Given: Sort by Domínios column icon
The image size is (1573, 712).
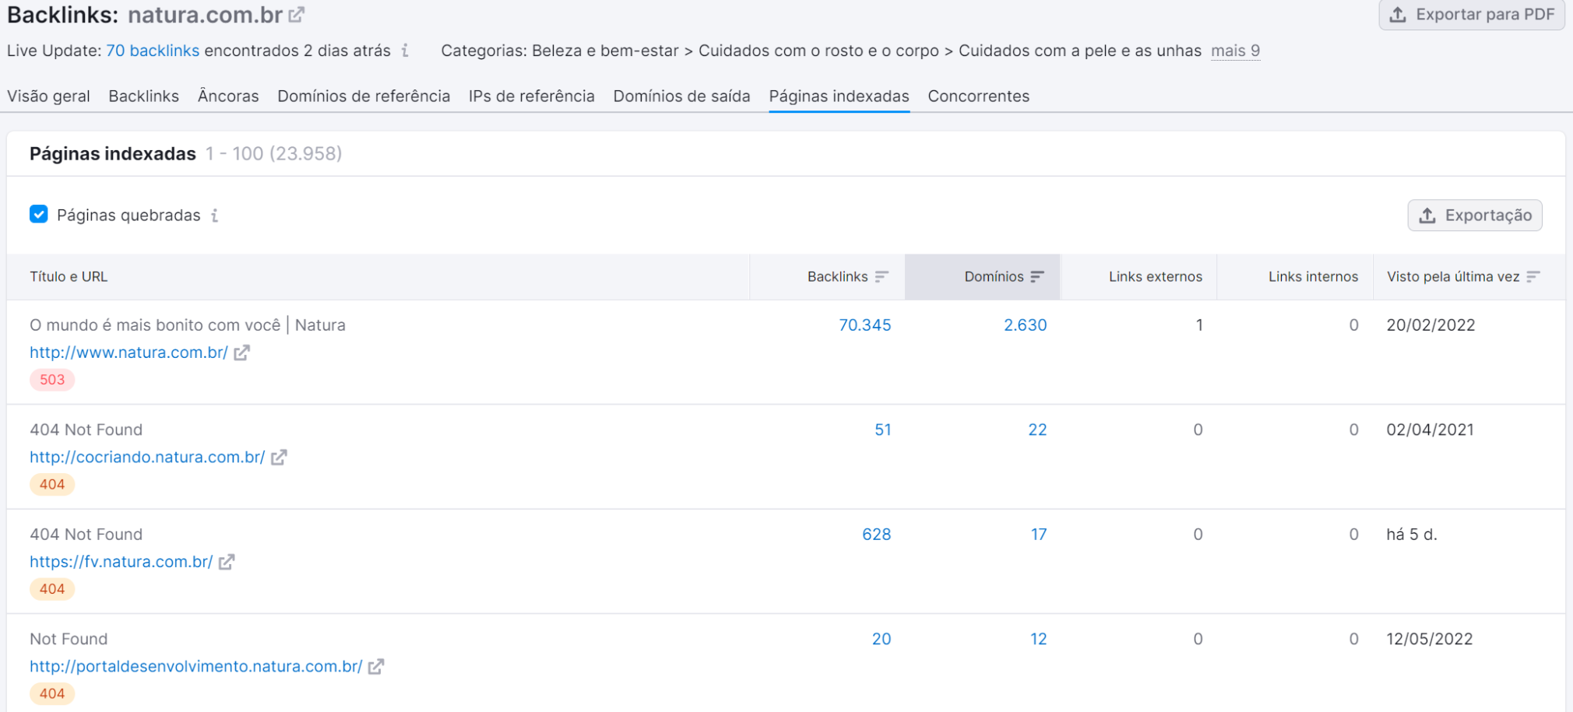Looking at the screenshot, I should [x=1037, y=277].
